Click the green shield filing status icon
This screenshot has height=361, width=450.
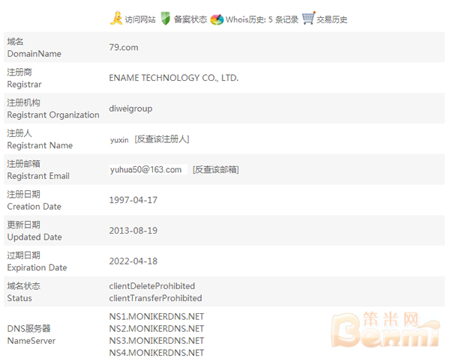tap(165, 19)
